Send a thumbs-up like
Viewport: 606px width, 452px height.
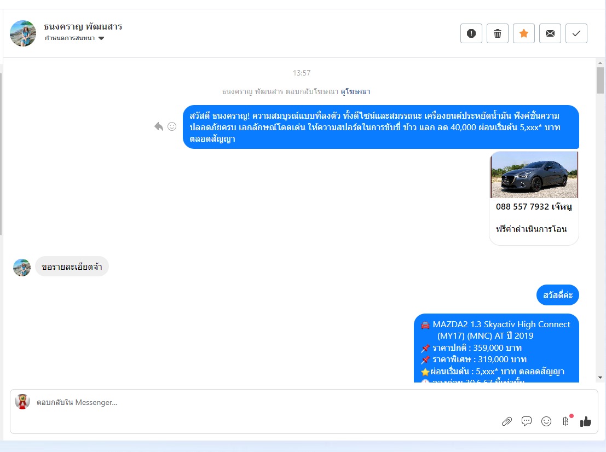point(586,421)
